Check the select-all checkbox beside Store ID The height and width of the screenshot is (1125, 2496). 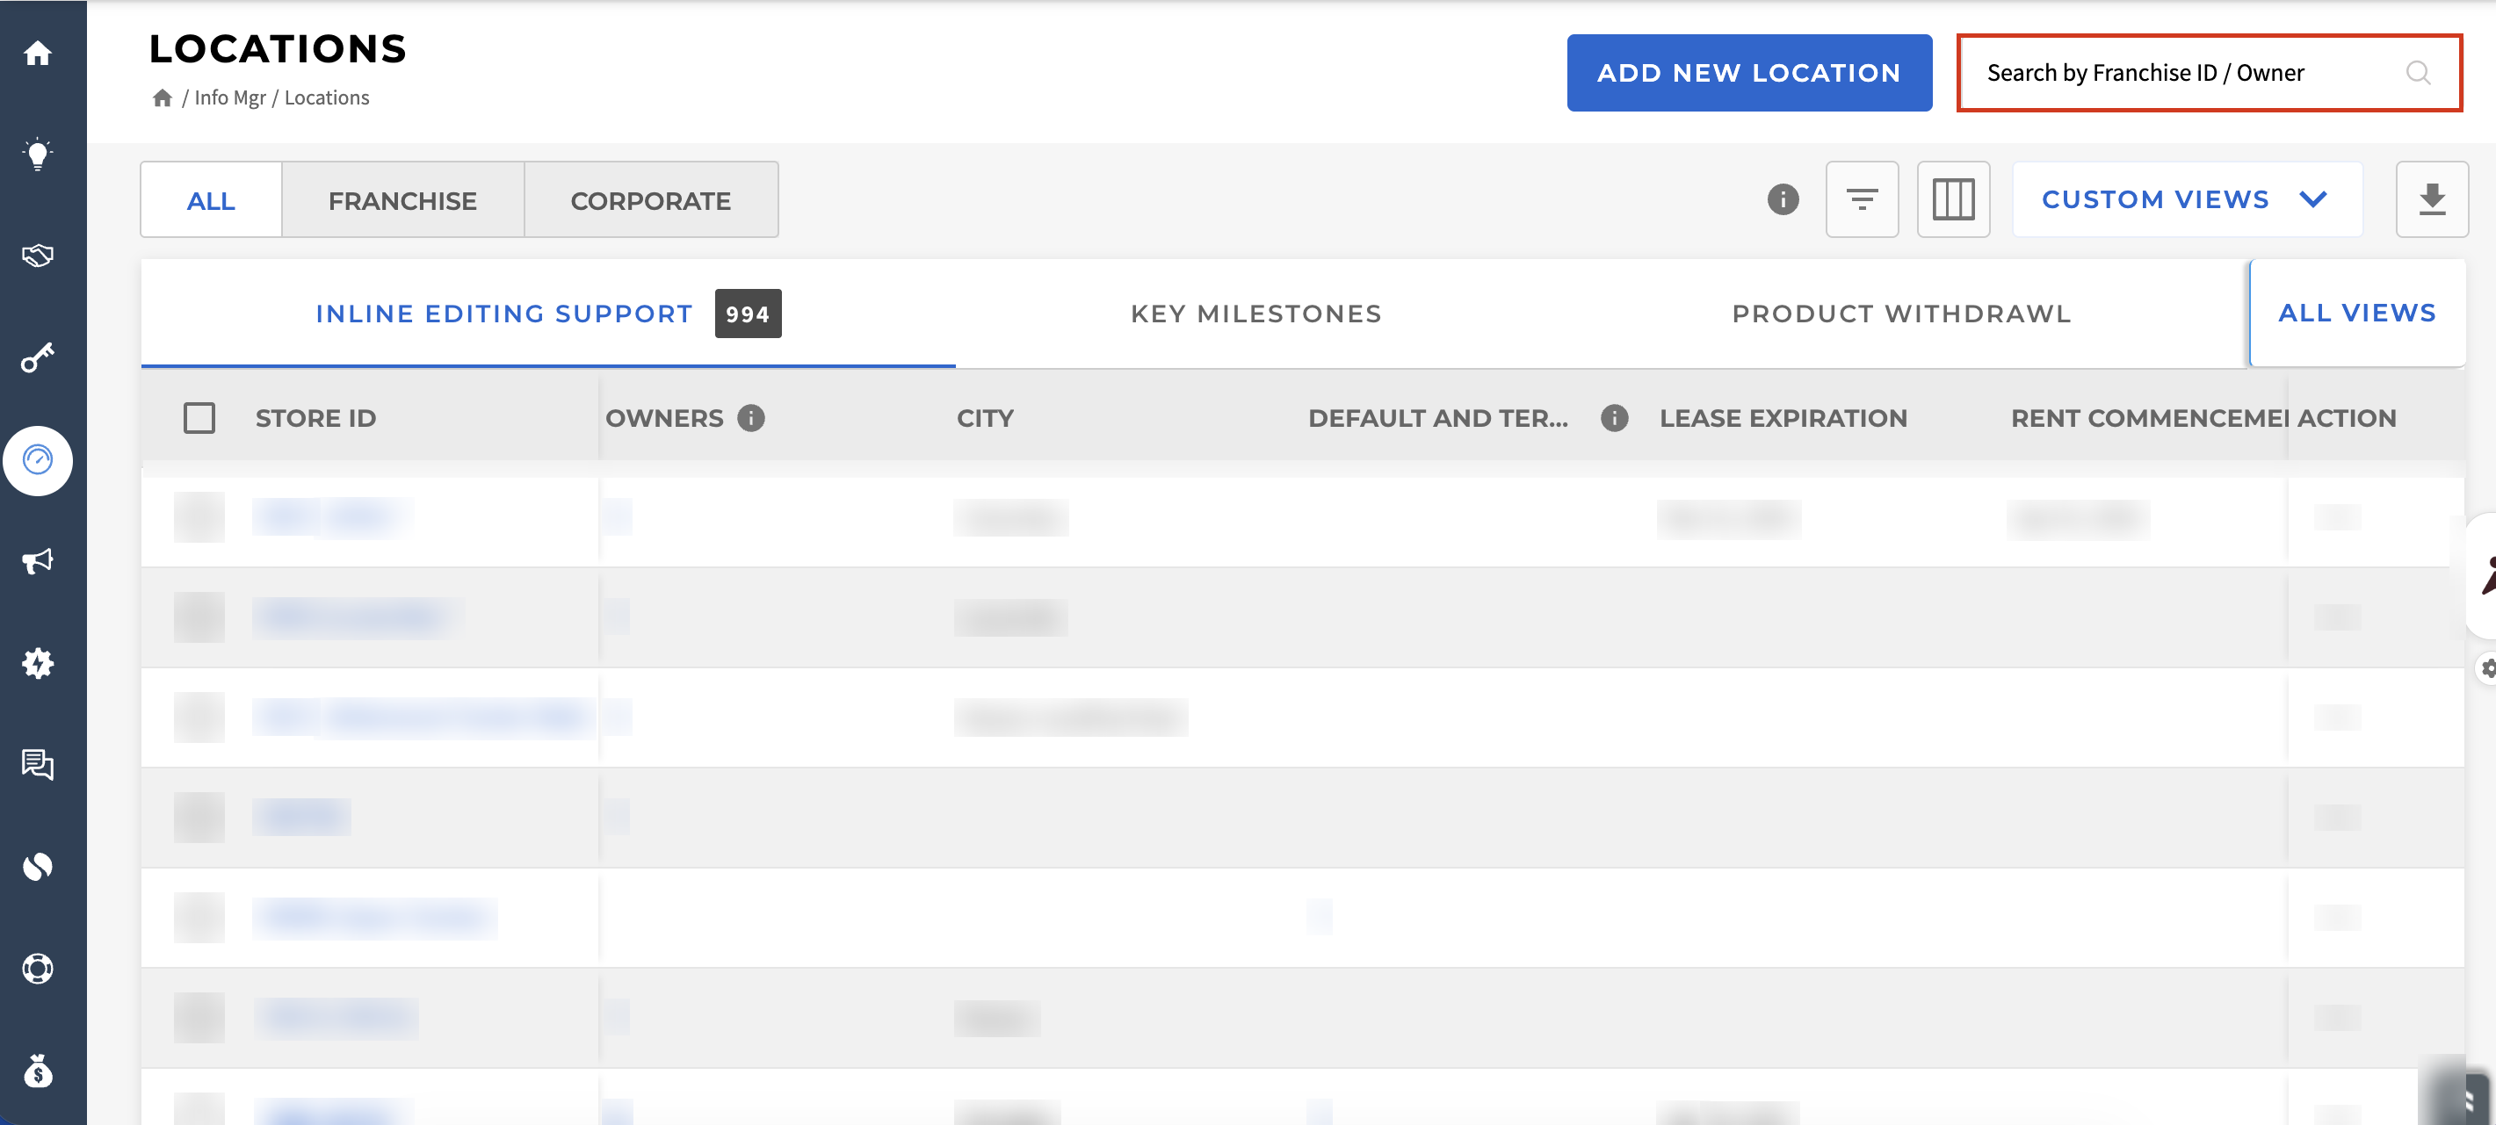click(199, 418)
